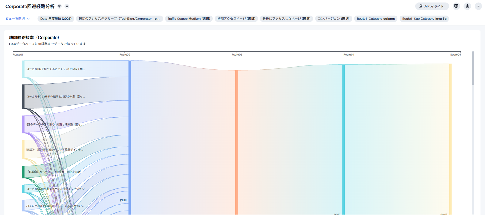Select the ローカル5Gを調べてると出てくるO-RAN node
485x215 pixels.
[x=23, y=69]
